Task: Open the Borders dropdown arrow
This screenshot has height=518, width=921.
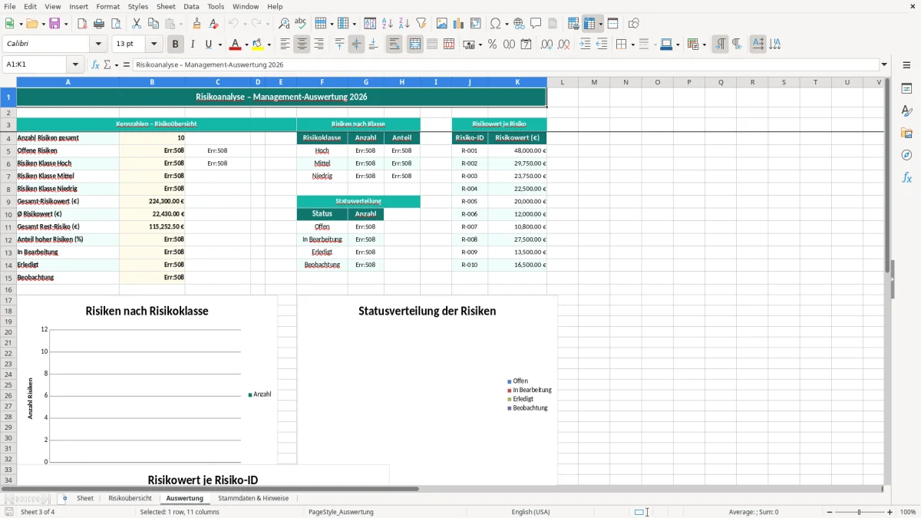Action: (632, 45)
